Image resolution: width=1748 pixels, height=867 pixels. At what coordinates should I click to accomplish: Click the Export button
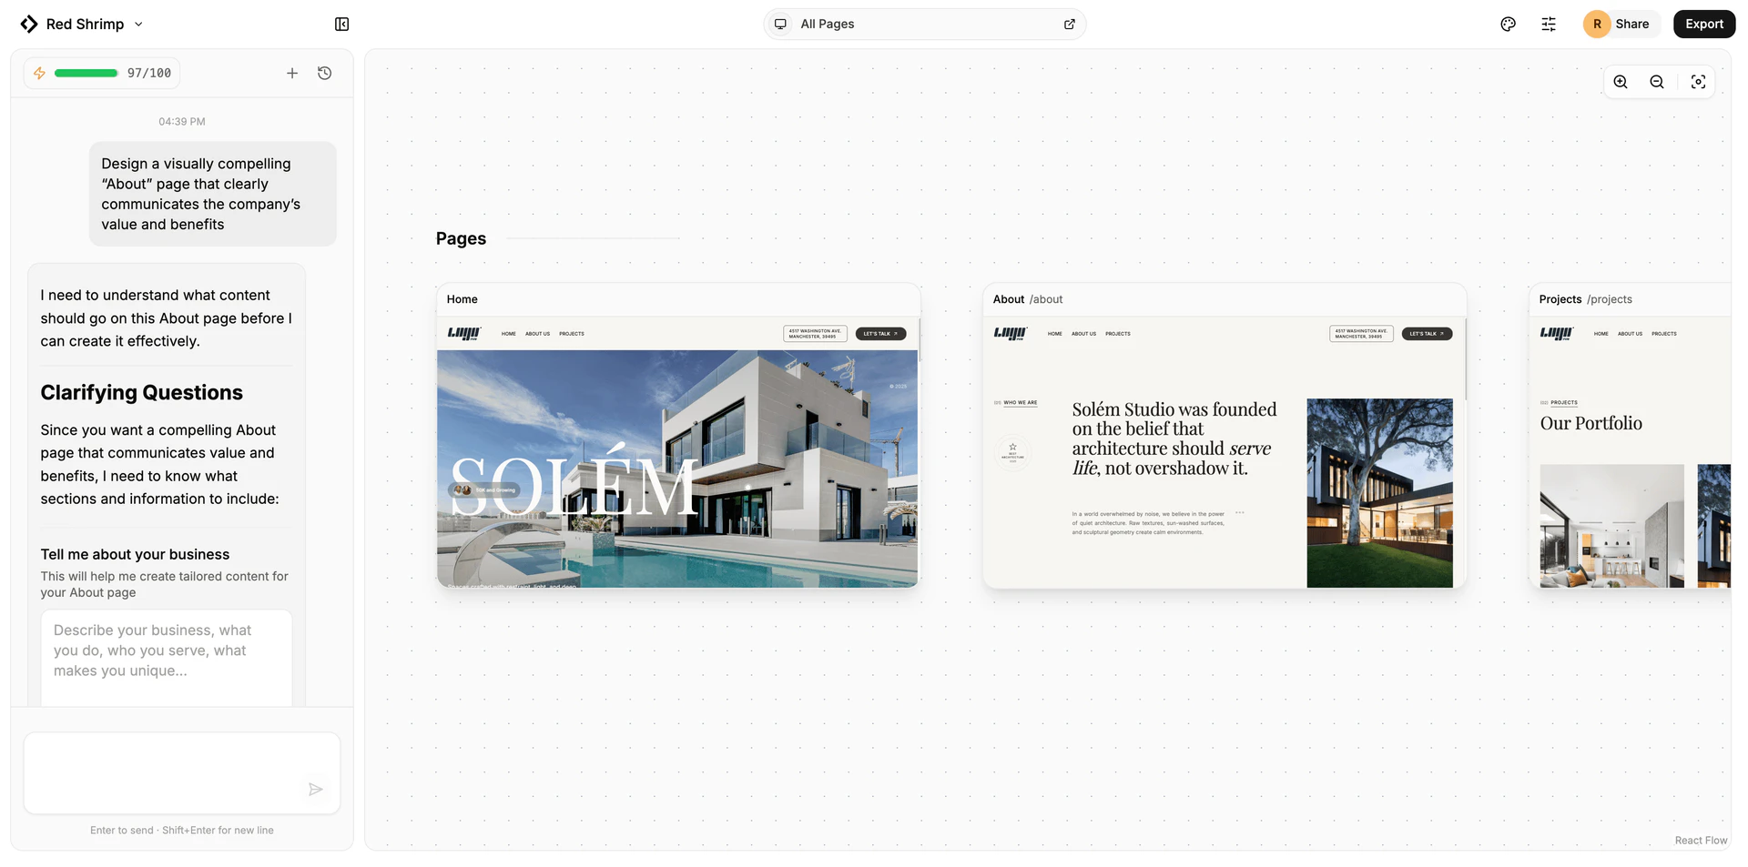point(1703,24)
